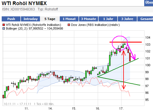153x111 pixels.
Task: Switch to the 1 Jahr view
Action: click(108, 19)
